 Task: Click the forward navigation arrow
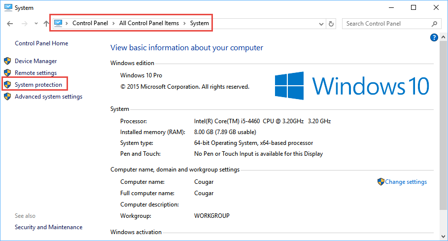(x=25, y=24)
